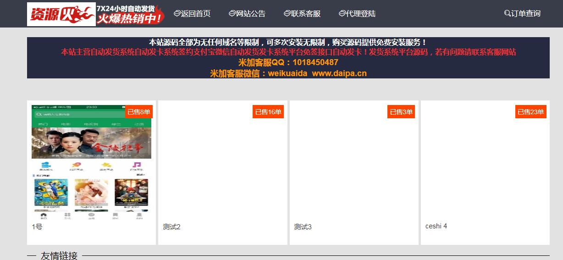Open the product thumbnail for 1号
Screen dimensions: 563x260
(x=91, y=161)
